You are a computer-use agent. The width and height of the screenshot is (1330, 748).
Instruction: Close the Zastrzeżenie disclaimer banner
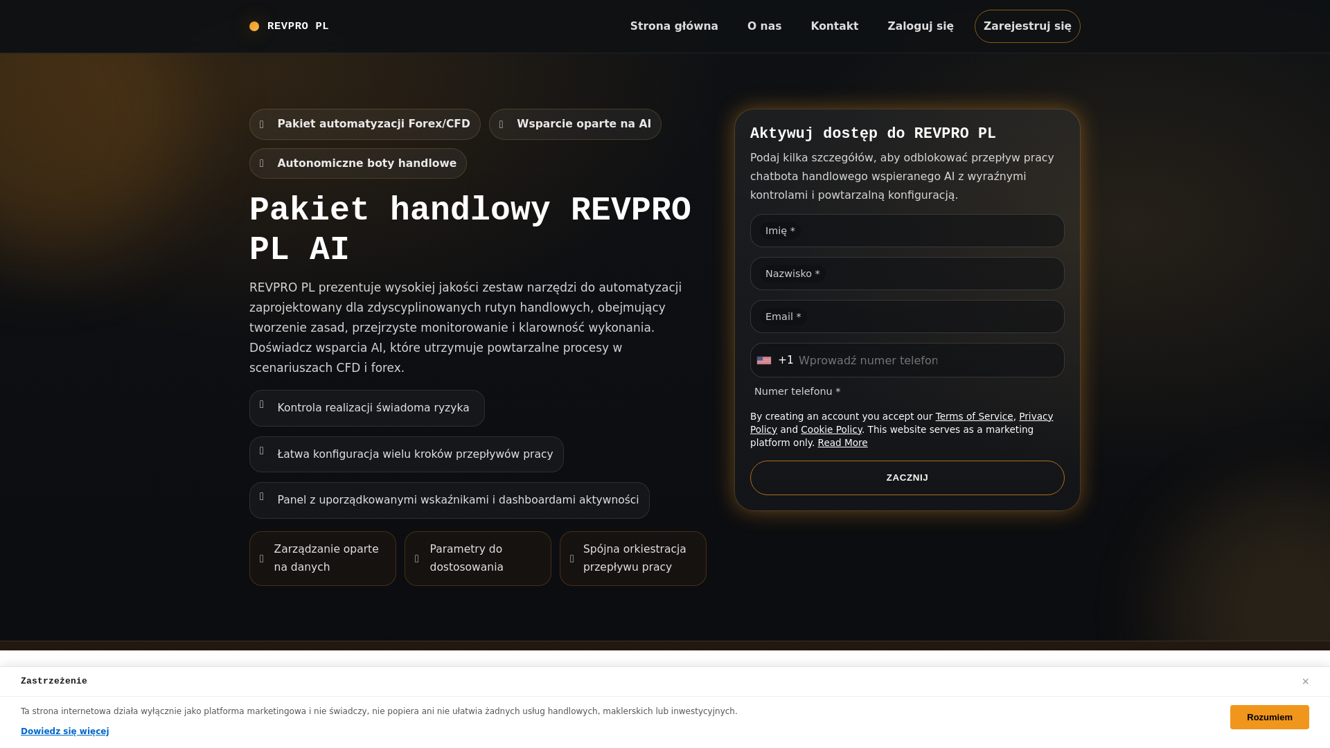tap(1305, 682)
